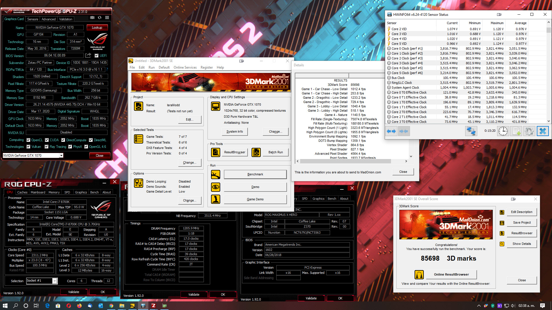This screenshot has height=310, width=552.
Task: Open Firefox from the taskbar
Action: click(x=79, y=306)
